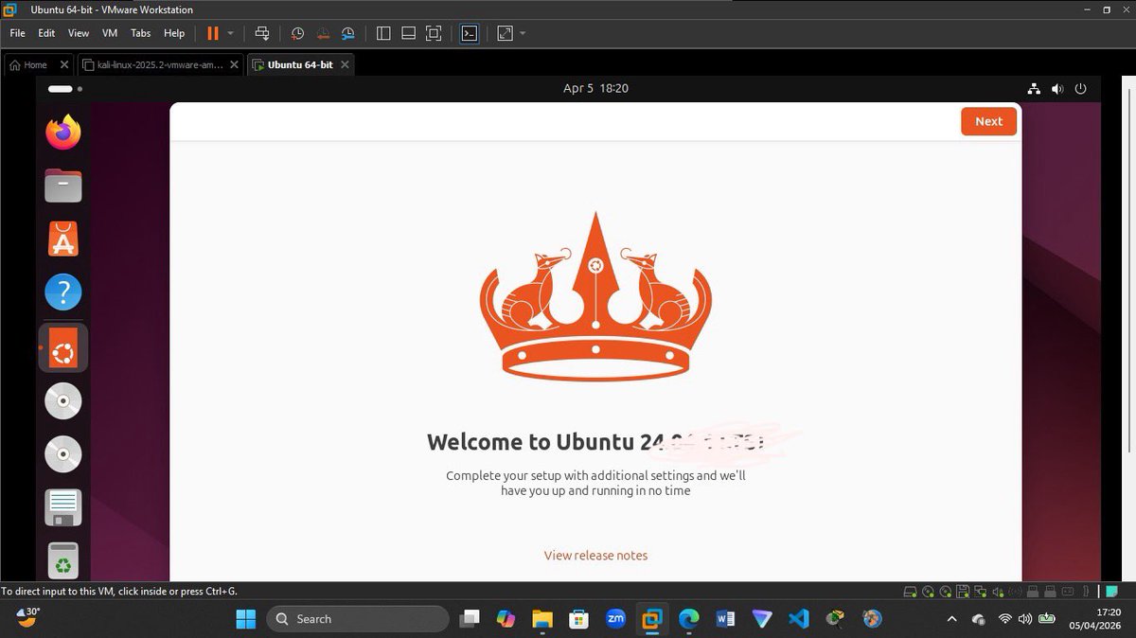Toggle the VMware library sidebar view
The height and width of the screenshot is (638, 1136).
tap(383, 33)
